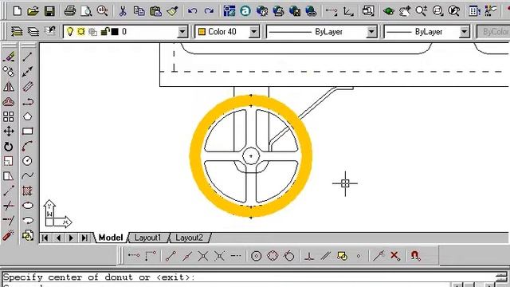Open the Color 40 dropdown arrow

pyautogui.click(x=253, y=32)
